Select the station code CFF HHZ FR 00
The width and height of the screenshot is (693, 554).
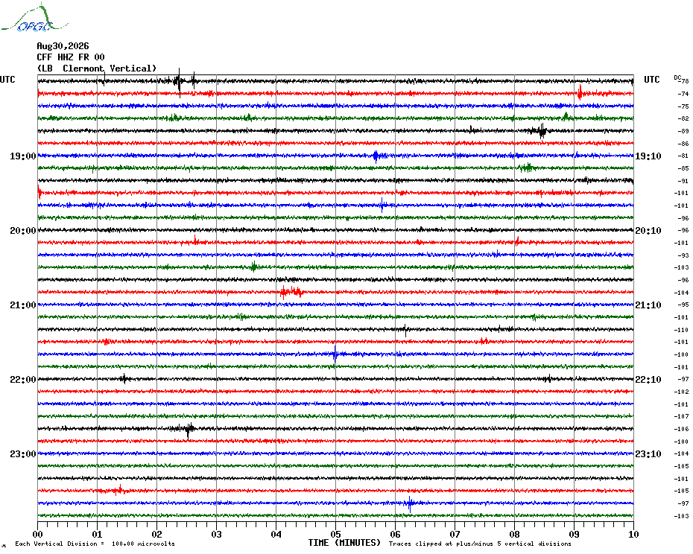[x=71, y=57]
